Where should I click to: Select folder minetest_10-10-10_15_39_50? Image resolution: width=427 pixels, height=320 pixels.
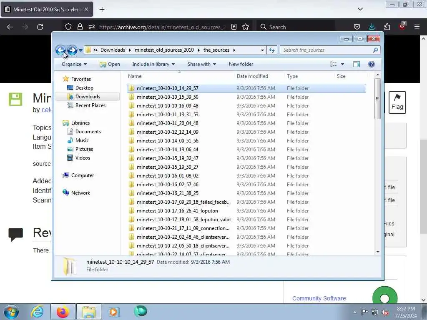click(x=246, y=97)
